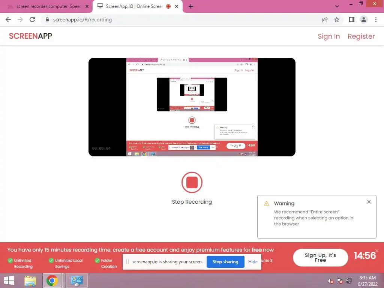Click the 00:00:04 elapsed time
Screen dimensions: 384x288
coord(101,148)
